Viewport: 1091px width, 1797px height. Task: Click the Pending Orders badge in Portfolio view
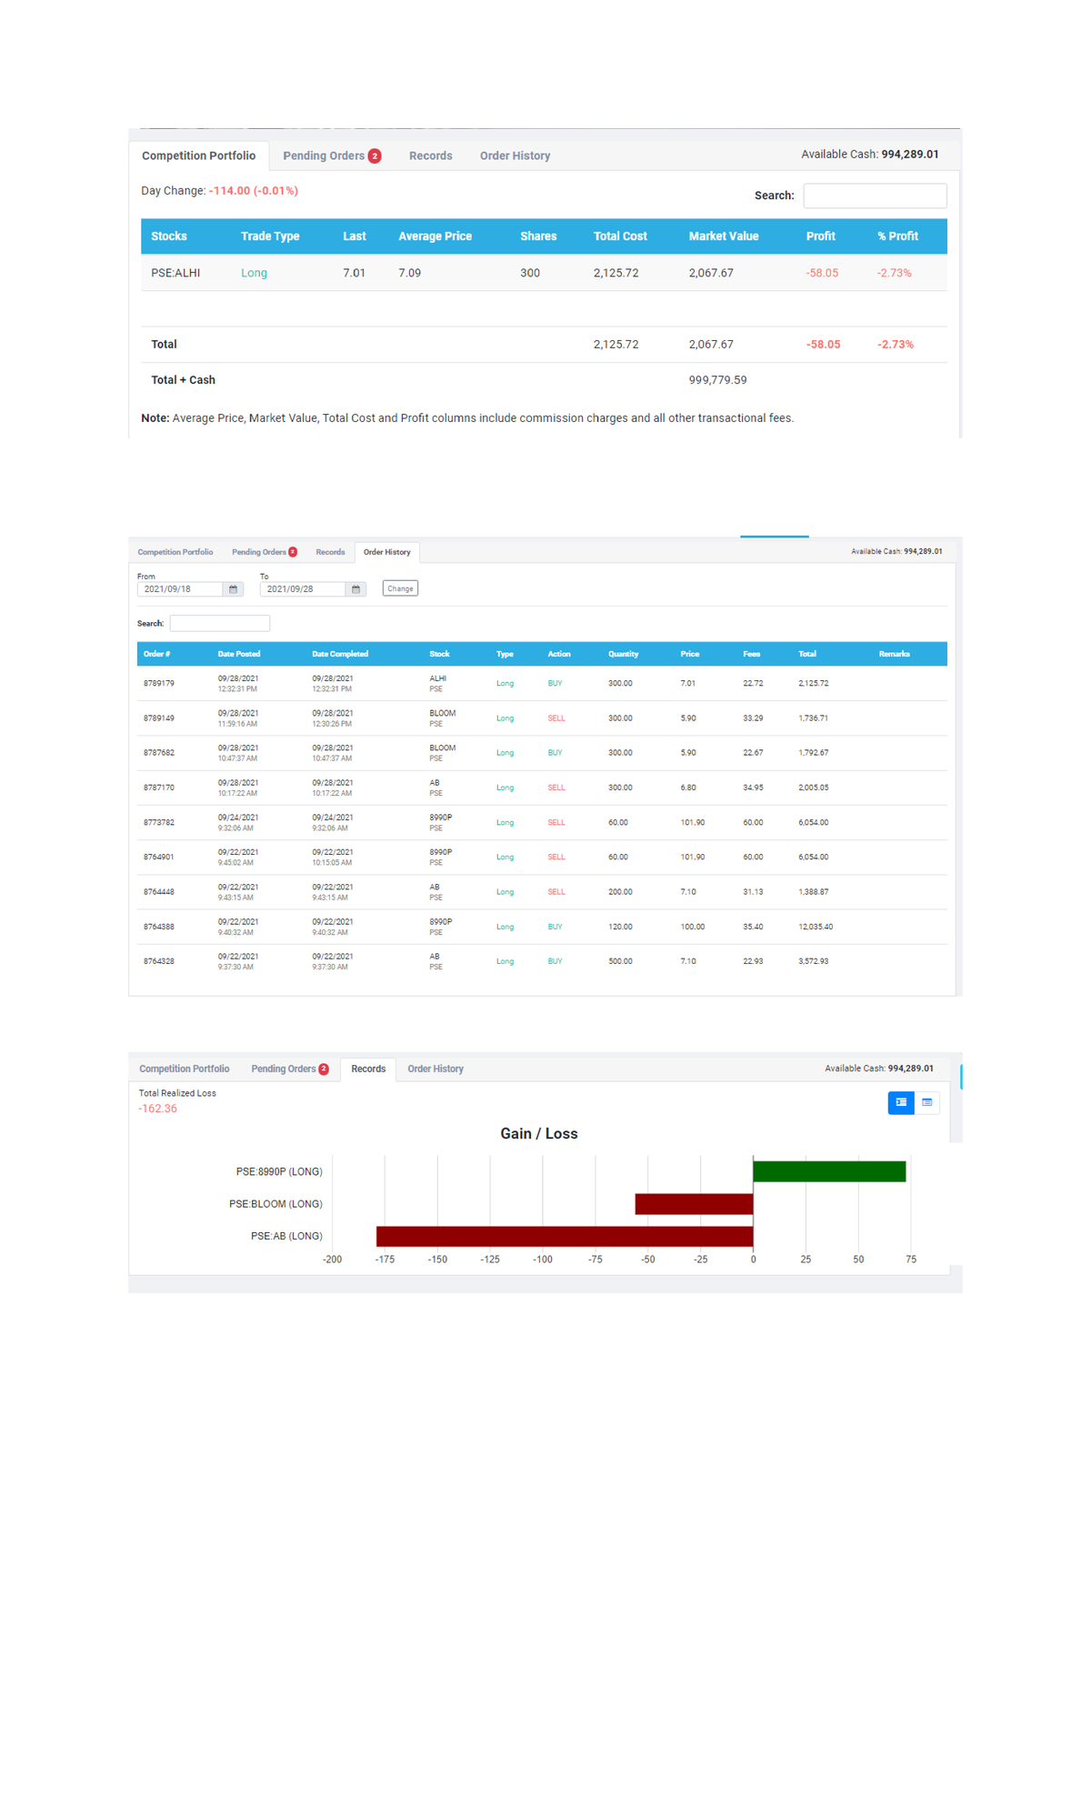click(x=375, y=156)
